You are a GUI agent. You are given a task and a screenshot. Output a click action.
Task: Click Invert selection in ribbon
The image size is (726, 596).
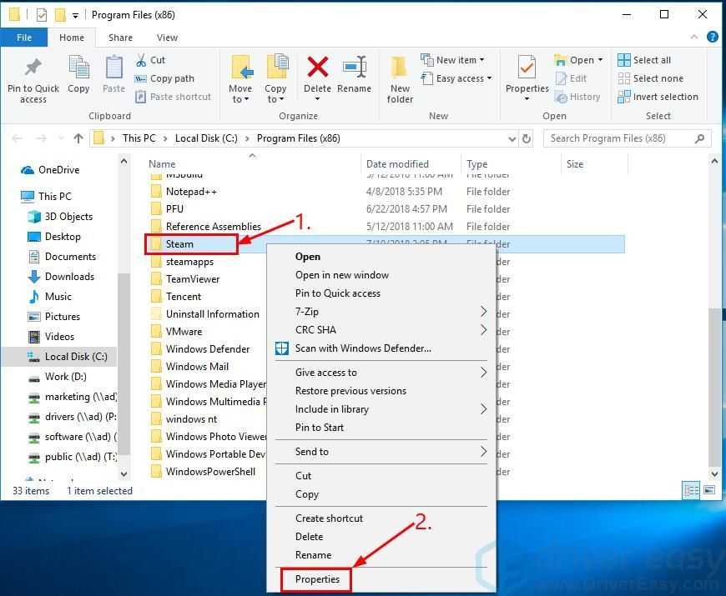pos(658,97)
